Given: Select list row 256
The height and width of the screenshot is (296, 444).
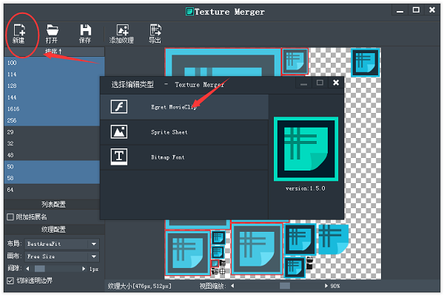Looking at the screenshot, I should [52, 120].
